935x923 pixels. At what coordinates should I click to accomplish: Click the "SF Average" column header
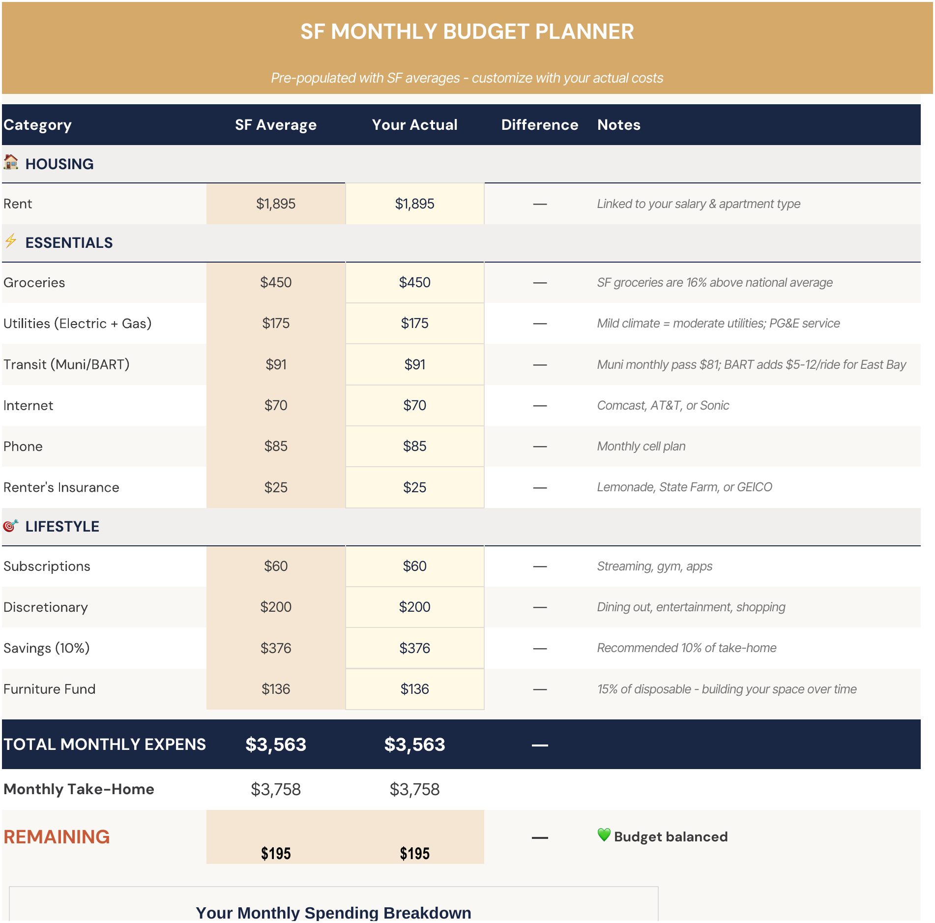tap(276, 125)
